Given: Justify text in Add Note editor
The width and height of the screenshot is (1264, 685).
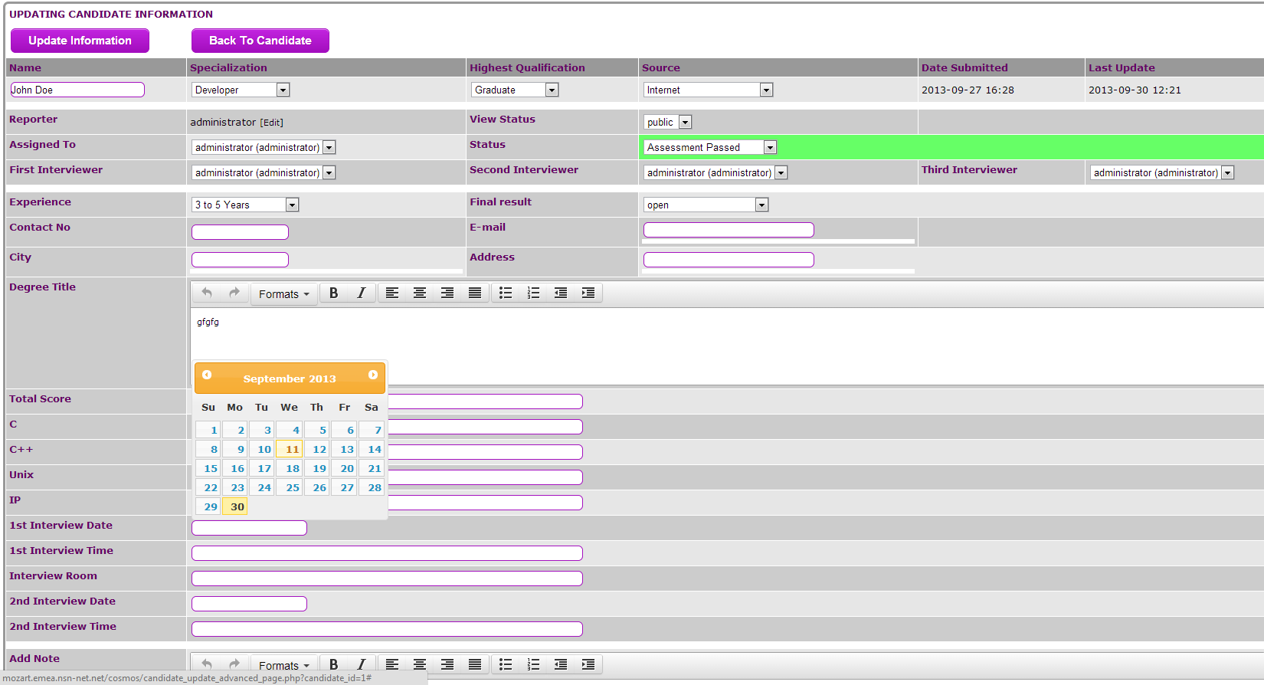Looking at the screenshot, I should pyautogui.click(x=475, y=664).
